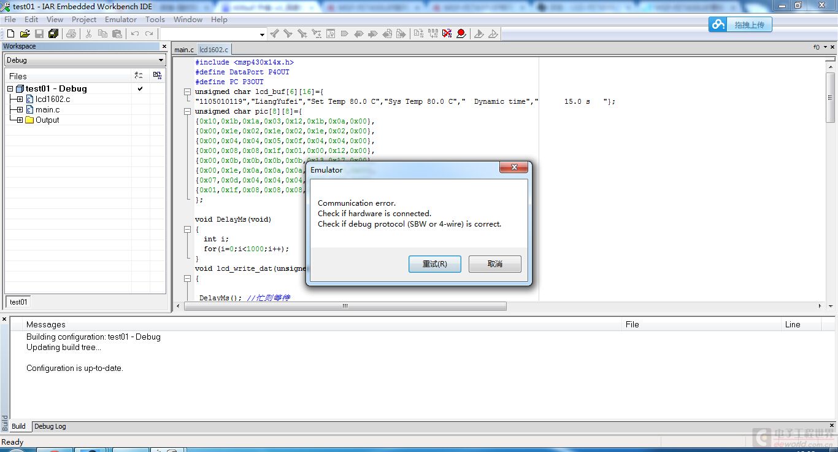Expand the main.c tree node
838x452 pixels.
20,109
